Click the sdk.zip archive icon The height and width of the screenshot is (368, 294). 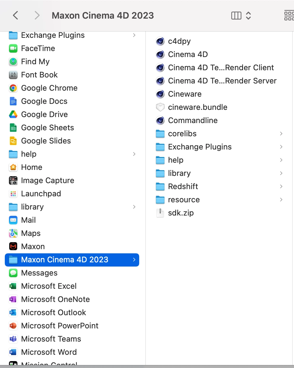(x=160, y=213)
